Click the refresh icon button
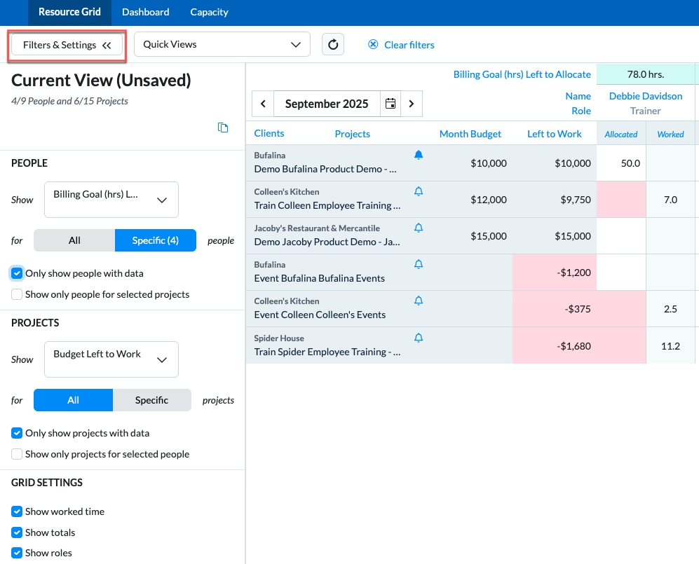This screenshot has height=564, width=699. click(333, 45)
